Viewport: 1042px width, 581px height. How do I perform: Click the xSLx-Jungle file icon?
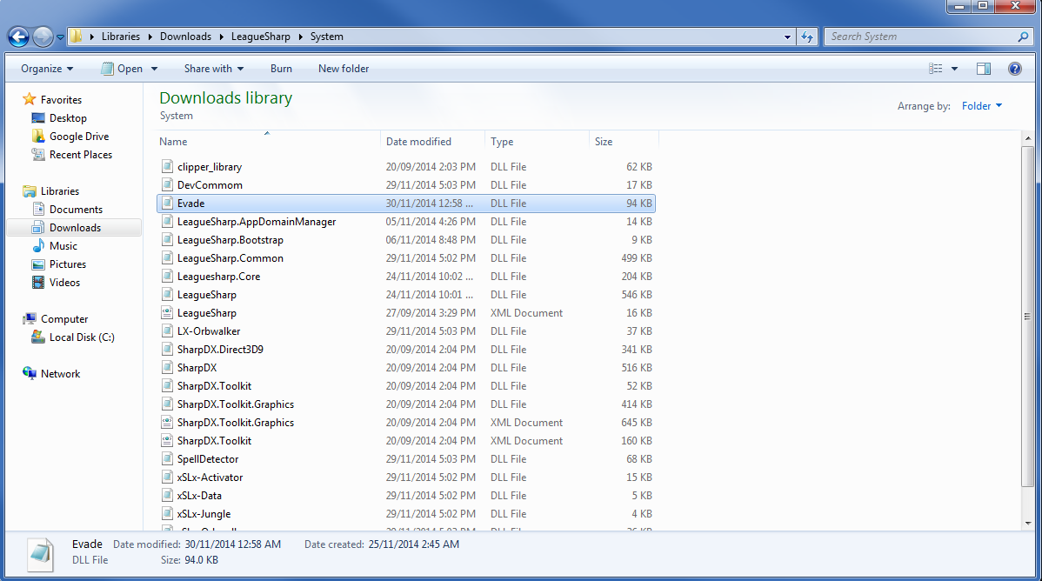(168, 514)
